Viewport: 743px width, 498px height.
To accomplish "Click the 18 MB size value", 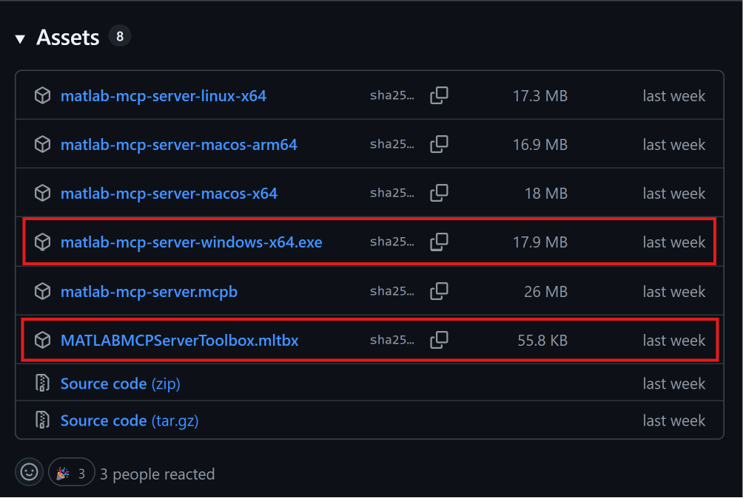I will (546, 194).
